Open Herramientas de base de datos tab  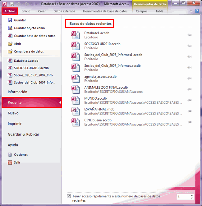[x=105, y=11]
